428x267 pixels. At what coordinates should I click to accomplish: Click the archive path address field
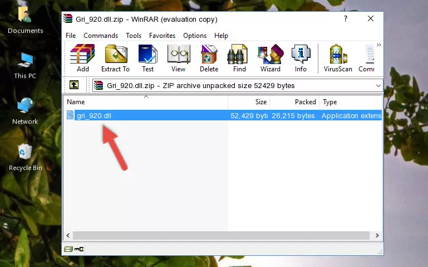pyautogui.click(x=238, y=85)
